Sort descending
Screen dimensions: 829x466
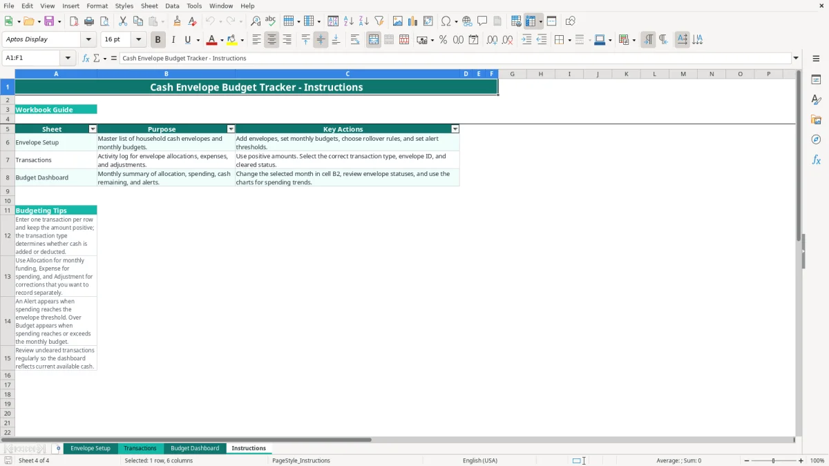pos(364,21)
